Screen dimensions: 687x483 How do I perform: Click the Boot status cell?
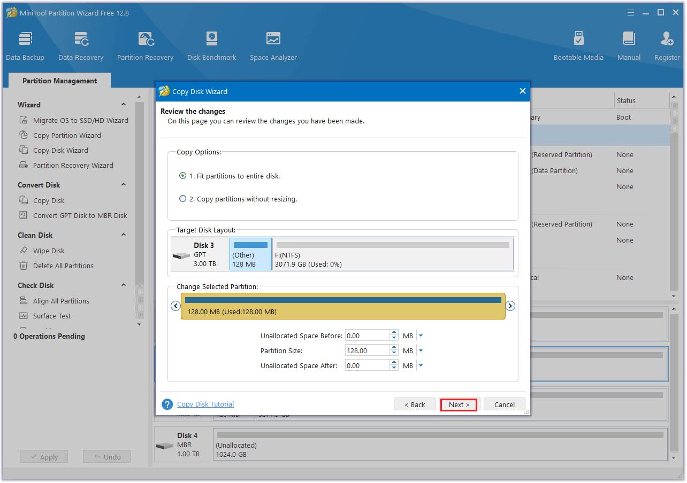point(623,117)
